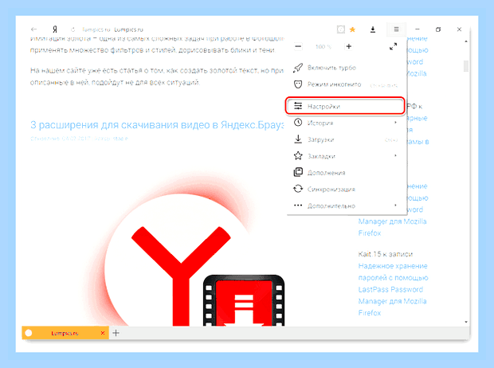Viewport: 494px width, 368px height.
Task: Open 'История' menu item
Action: (345, 123)
